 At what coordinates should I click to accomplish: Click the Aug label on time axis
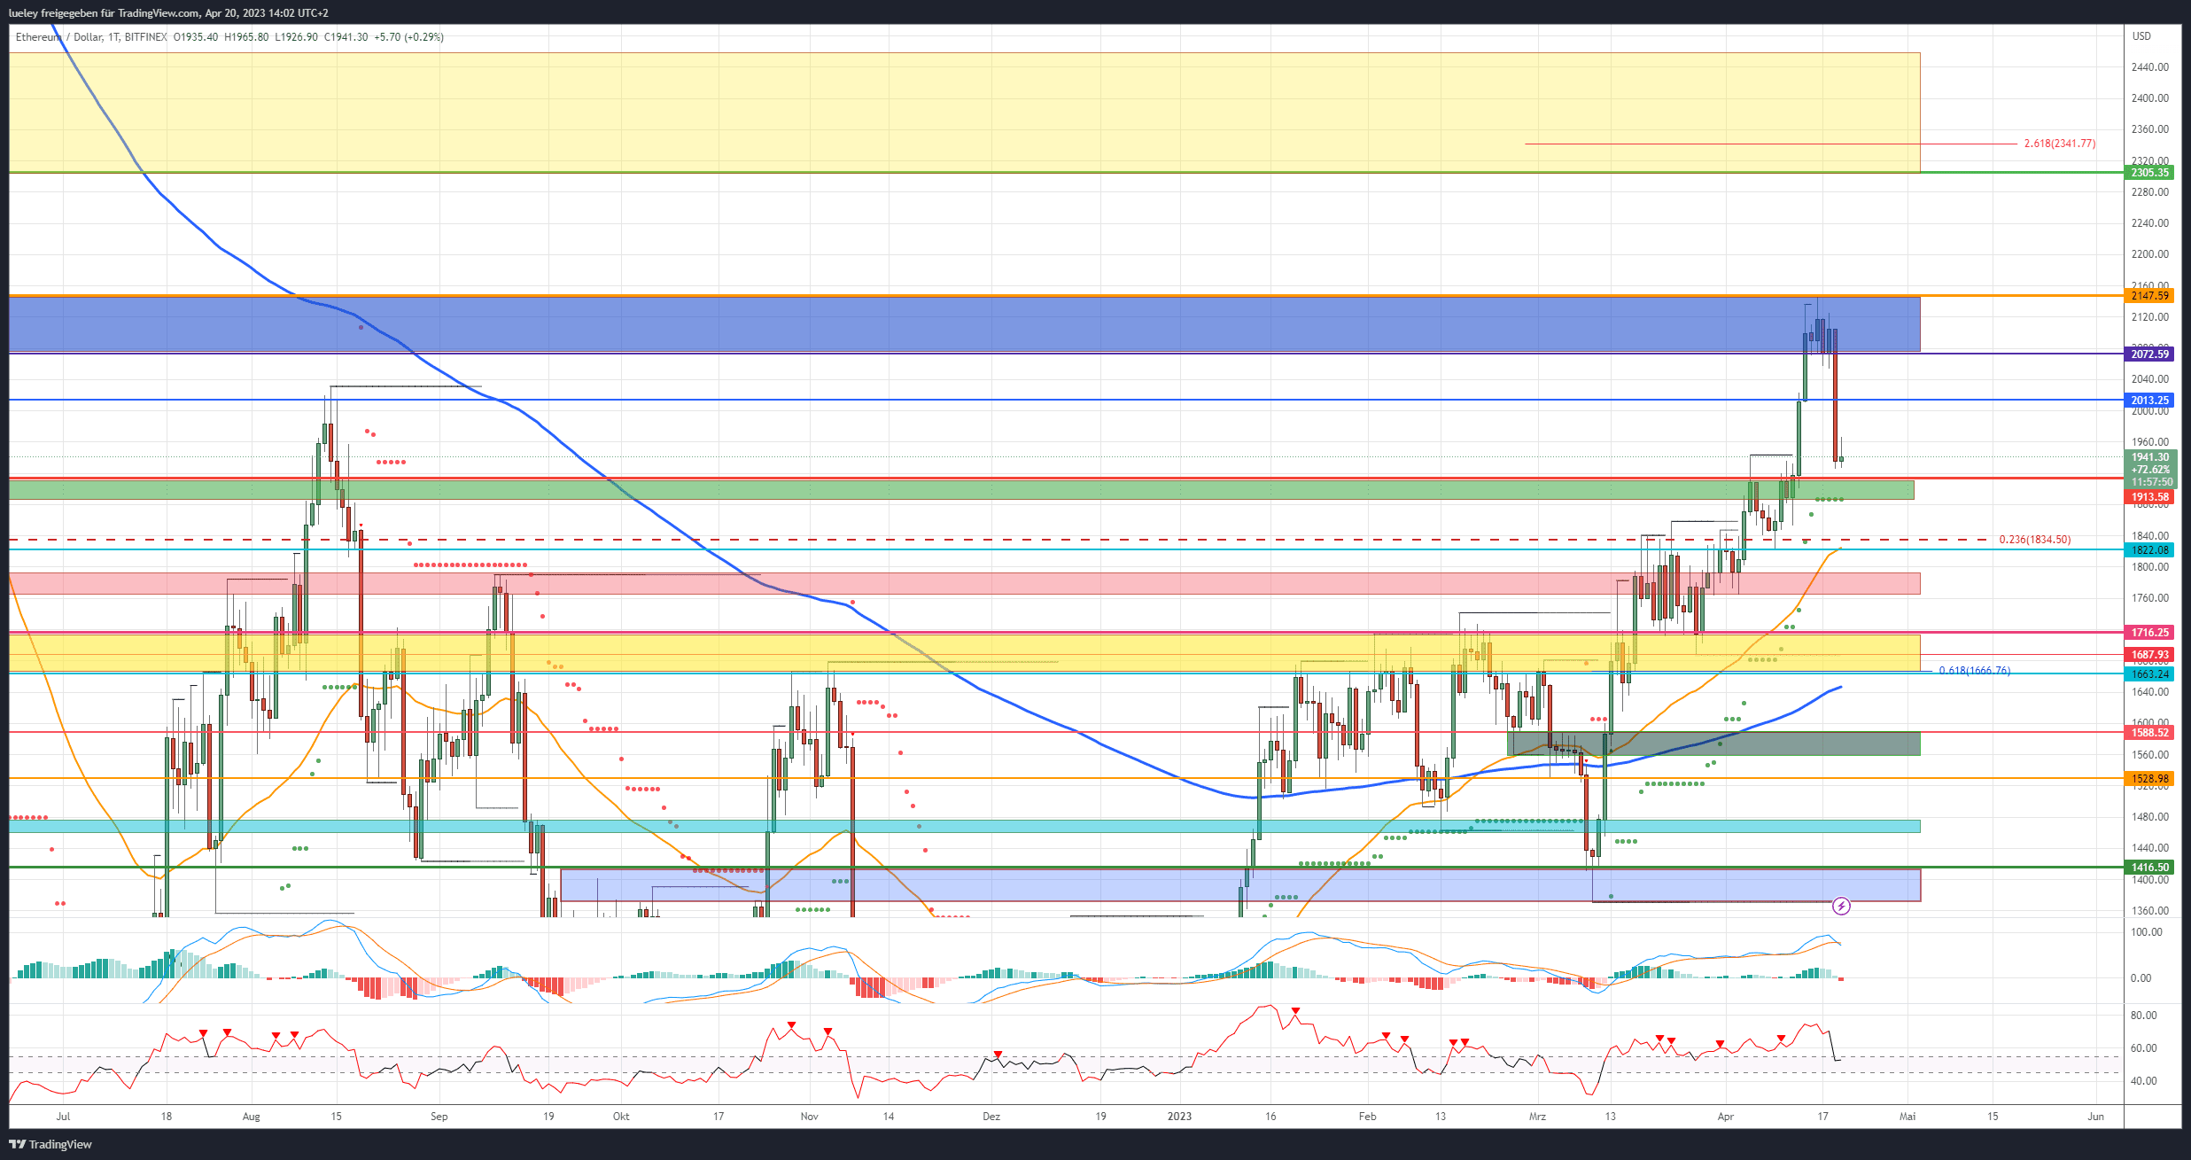pyautogui.click(x=252, y=1117)
